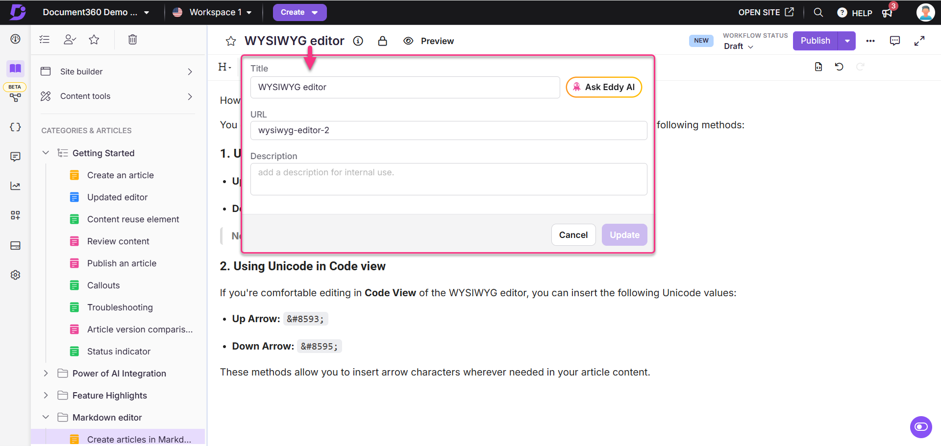
Task: Open the Content reuse element article
Action: (133, 219)
